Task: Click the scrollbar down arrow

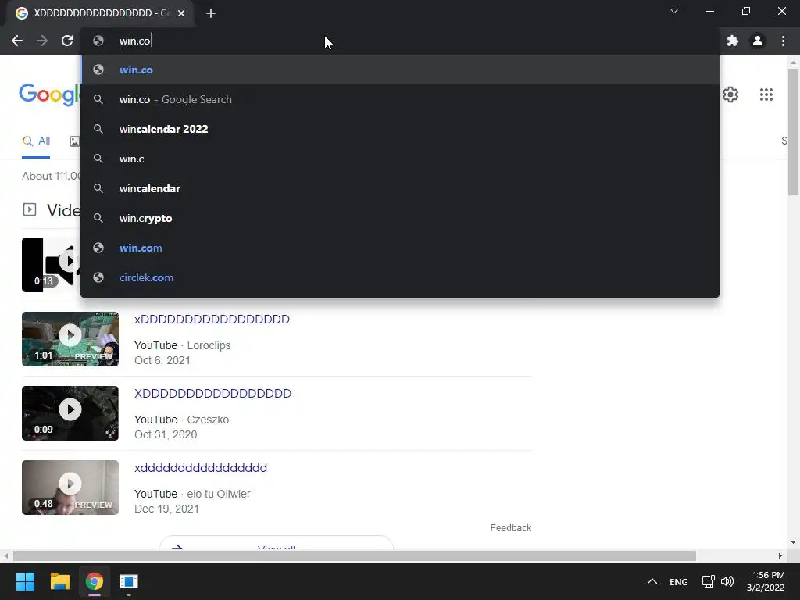Action: pos(793,542)
